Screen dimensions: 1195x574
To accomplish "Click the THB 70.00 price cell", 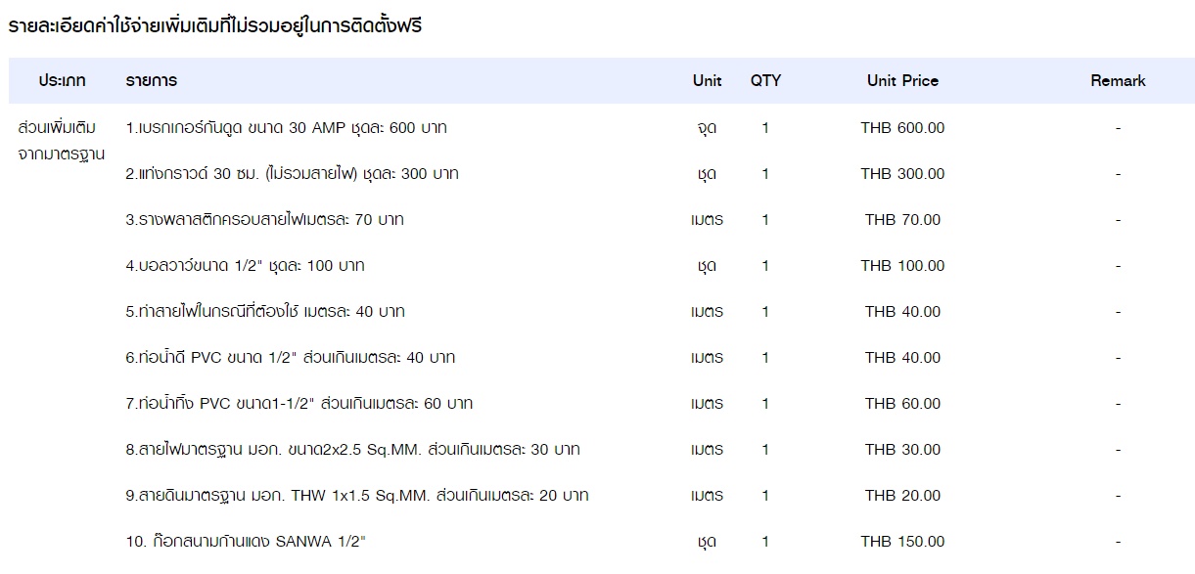I will coord(902,220).
